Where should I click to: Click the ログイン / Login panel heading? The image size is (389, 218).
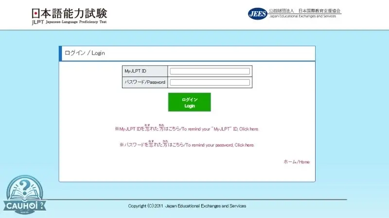click(85, 53)
